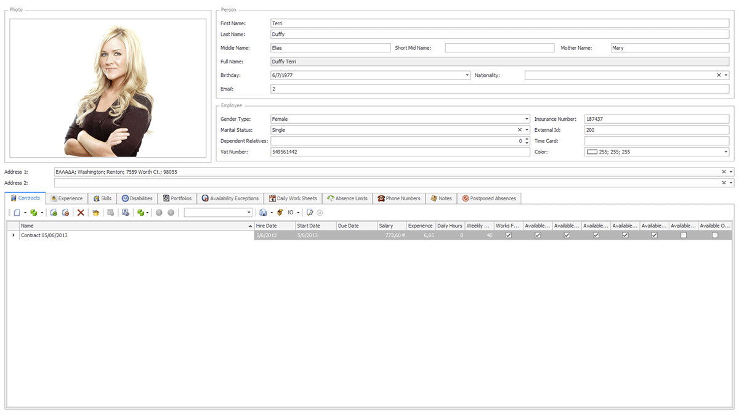This screenshot has height=414, width=739.
Task: Sort by the Hire Date column header
Action: click(275, 226)
